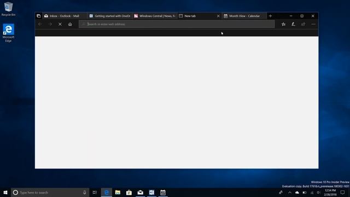Open the set-aside tabs panel icon
The image size is (350, 197).
point(39,16)
